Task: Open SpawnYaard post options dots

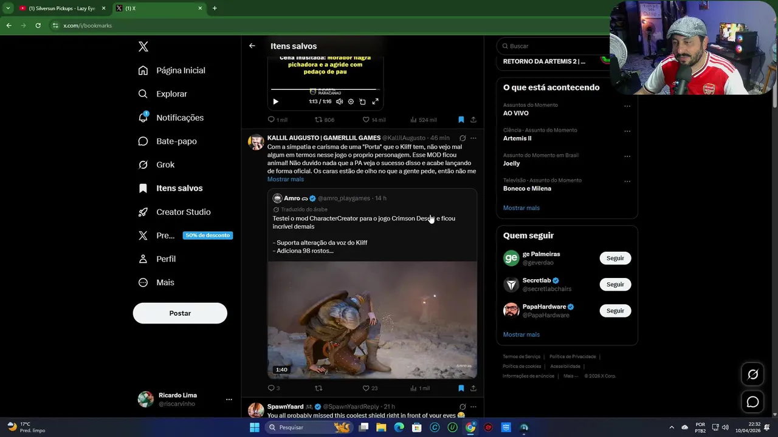Action: [x=473, y=407]
